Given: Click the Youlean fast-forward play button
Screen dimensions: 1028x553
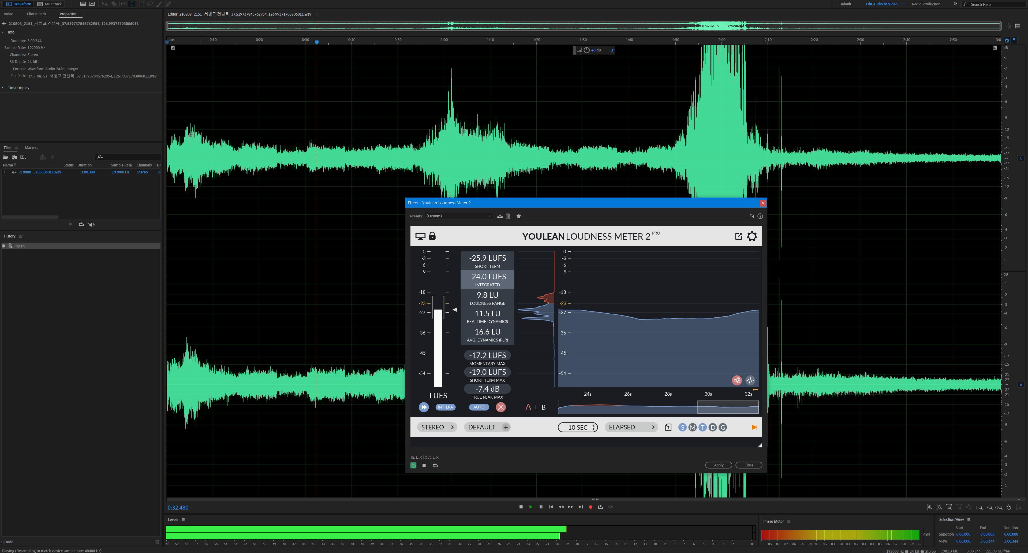Looking at the screenshot, I should tap(424, 407).
